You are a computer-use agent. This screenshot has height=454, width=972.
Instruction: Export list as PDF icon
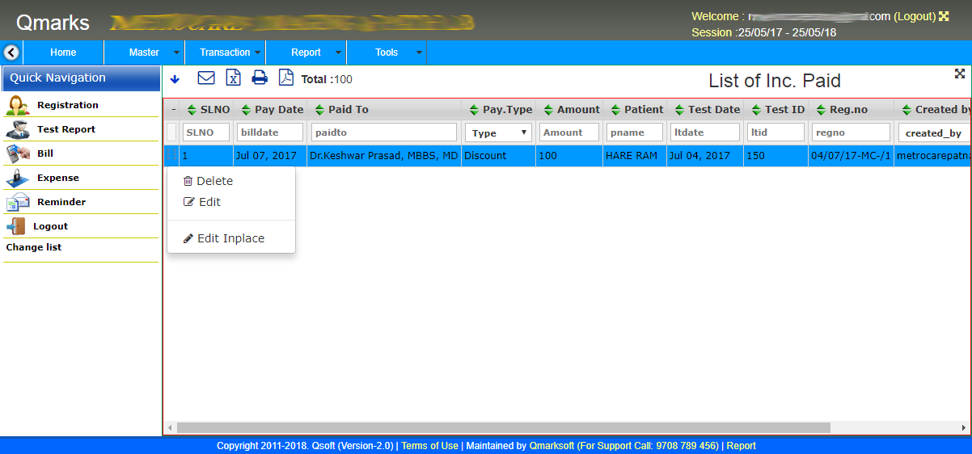click(x=285, y=78)
